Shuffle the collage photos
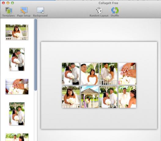This screenshot has height=141, width=161. (x=115, y=12)
